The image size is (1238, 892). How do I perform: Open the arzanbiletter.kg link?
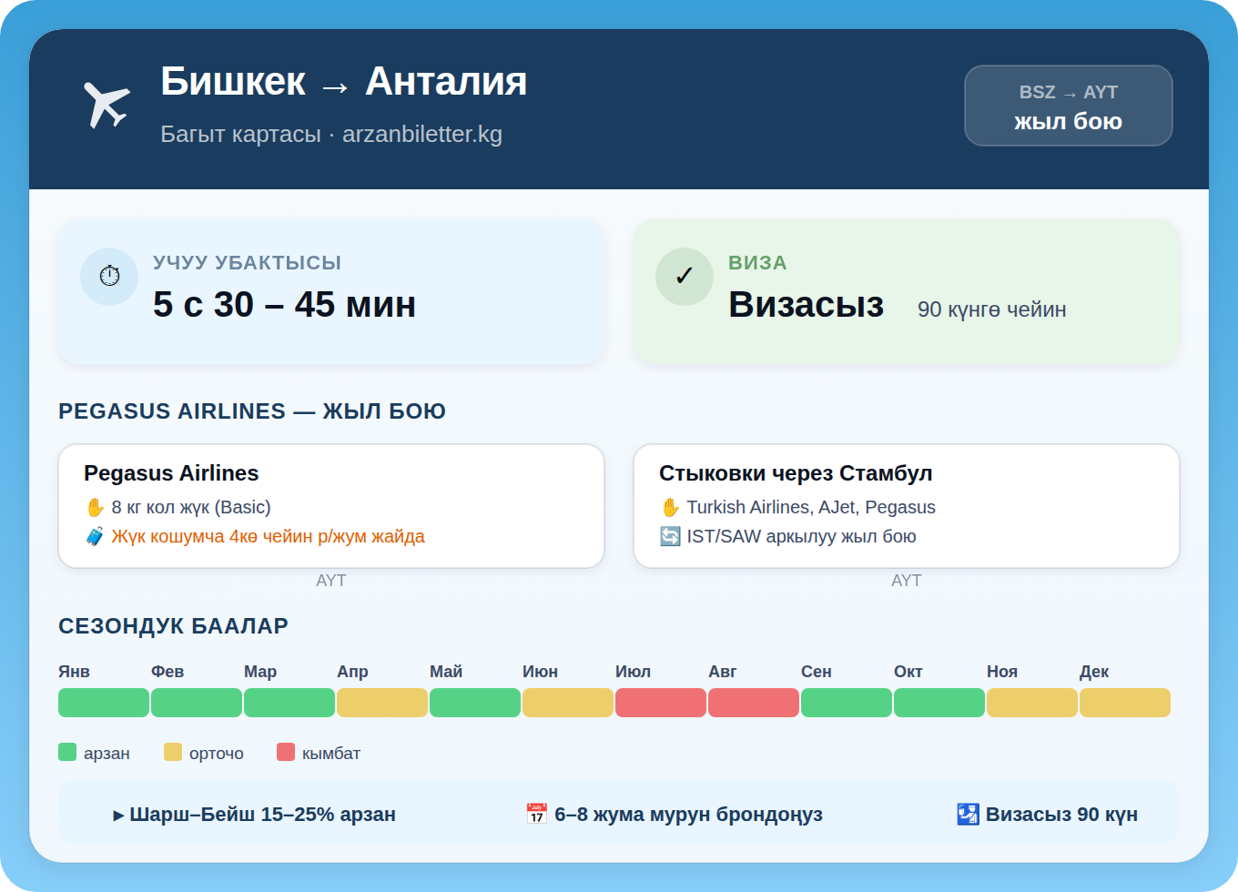422,134
